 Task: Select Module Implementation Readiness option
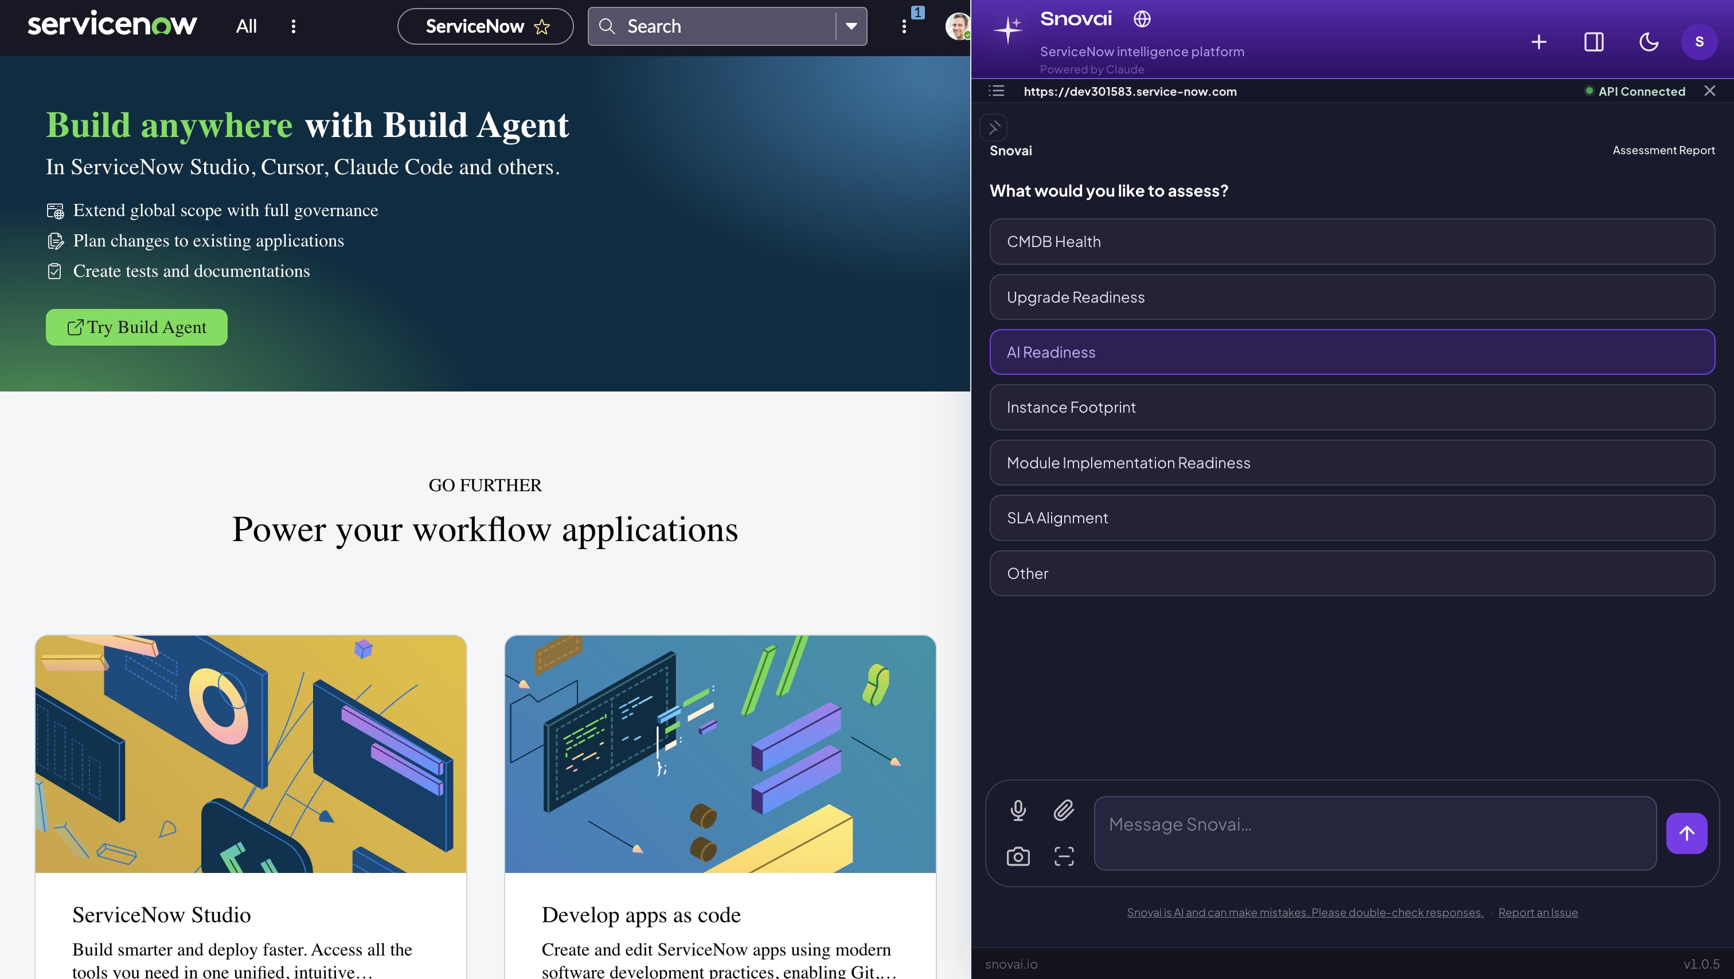click(x=1352, y=463)
